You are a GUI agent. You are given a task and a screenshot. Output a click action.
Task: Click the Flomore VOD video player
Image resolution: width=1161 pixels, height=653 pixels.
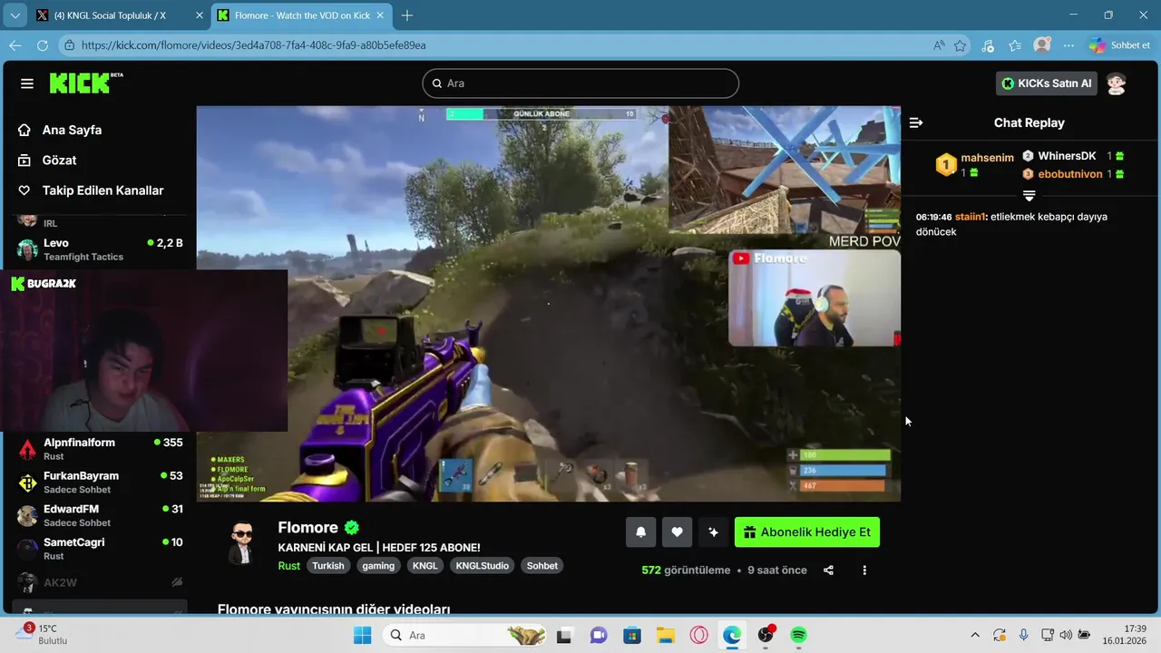(x=549, y=304)
